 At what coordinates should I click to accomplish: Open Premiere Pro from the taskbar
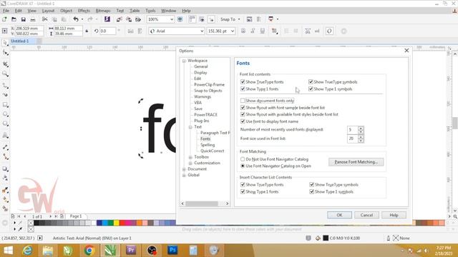pos(131,251)
